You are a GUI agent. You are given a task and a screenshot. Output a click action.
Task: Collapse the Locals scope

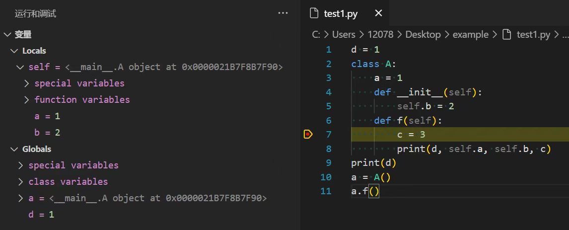(14, 51)
